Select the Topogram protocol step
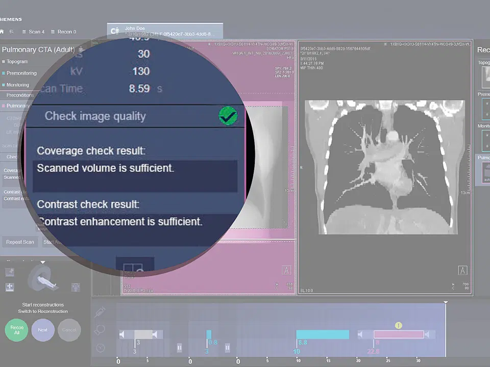490x367 pixels. pos(17,62)
